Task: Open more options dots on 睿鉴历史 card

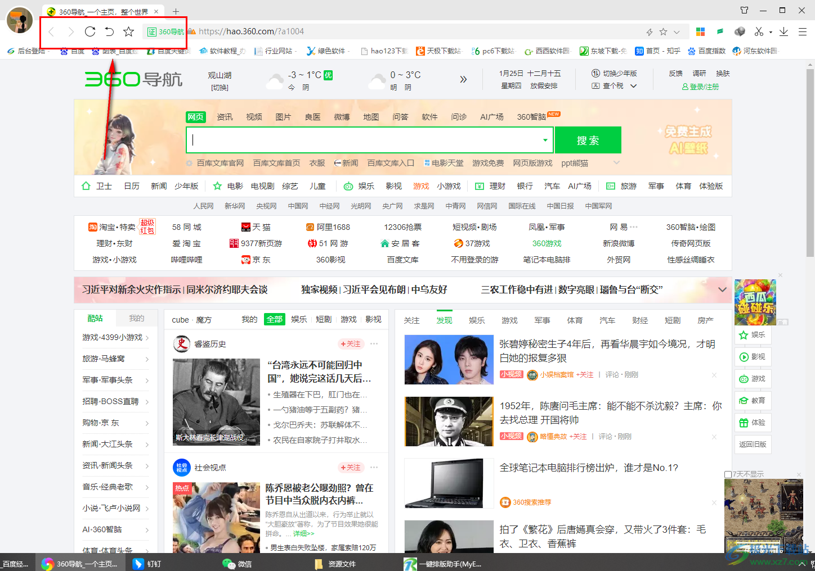Action: point(374,343)
